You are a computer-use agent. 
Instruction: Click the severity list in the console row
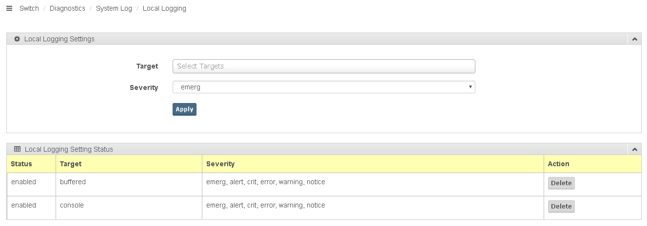[265, 206]
